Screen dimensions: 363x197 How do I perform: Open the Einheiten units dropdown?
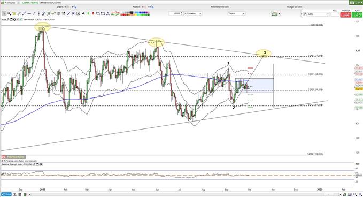(192, 13)
